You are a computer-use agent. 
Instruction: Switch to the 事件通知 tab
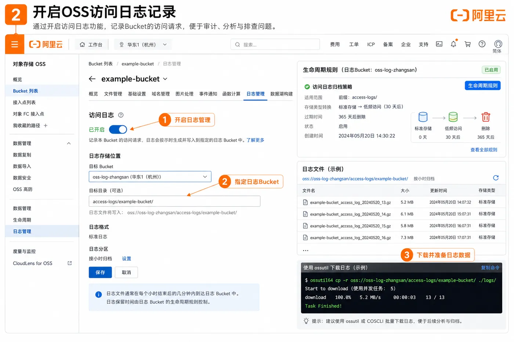pos(208,94)
